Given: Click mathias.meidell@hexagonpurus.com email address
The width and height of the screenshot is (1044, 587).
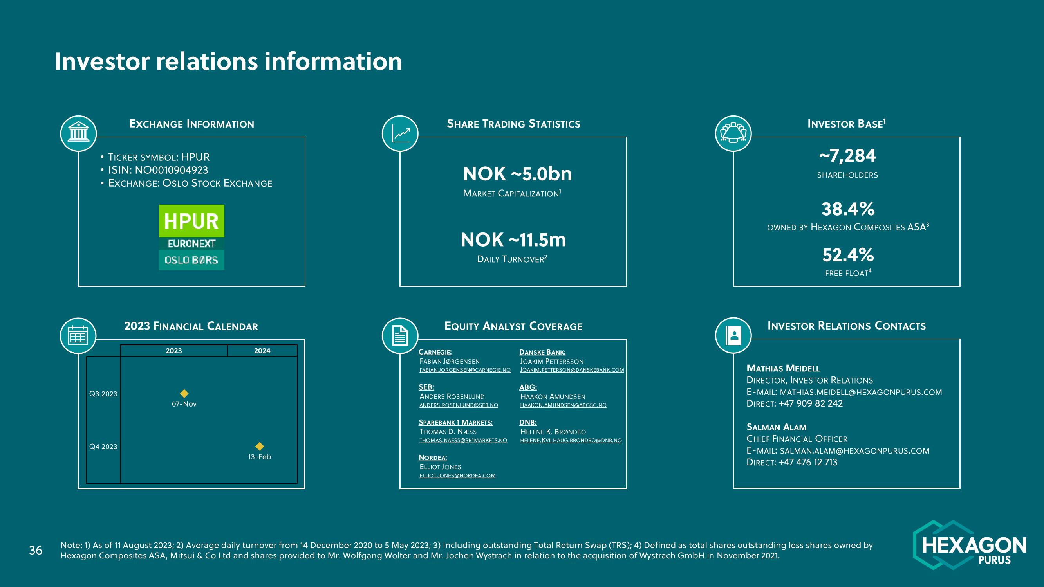Looking at the screenshot, I should (861, 392).
